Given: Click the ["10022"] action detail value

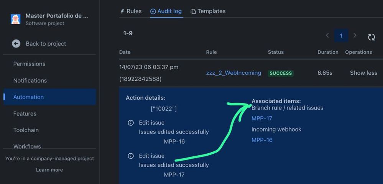Looking at the screenshot, I should (164, 109).
